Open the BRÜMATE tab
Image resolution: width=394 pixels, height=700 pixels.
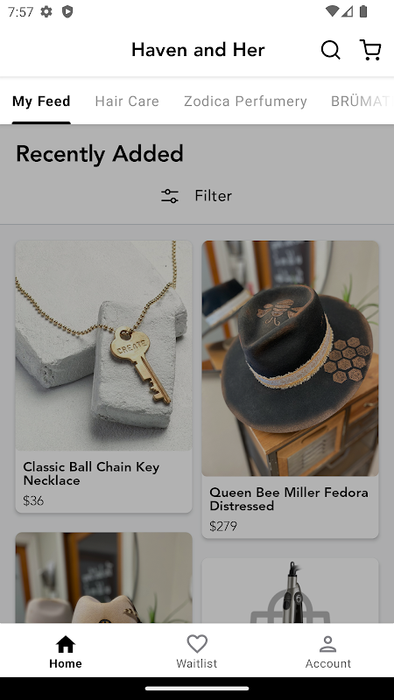[x=361, y=101]
